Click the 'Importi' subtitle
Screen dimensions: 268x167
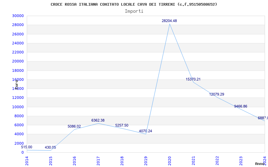point(134,11)
